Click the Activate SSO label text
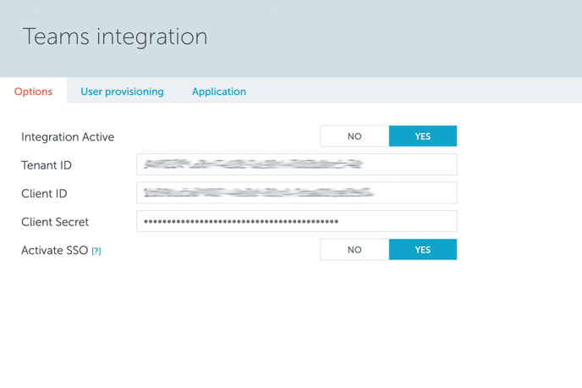Viewport: 582px width, 388px height. click(54, 251)
